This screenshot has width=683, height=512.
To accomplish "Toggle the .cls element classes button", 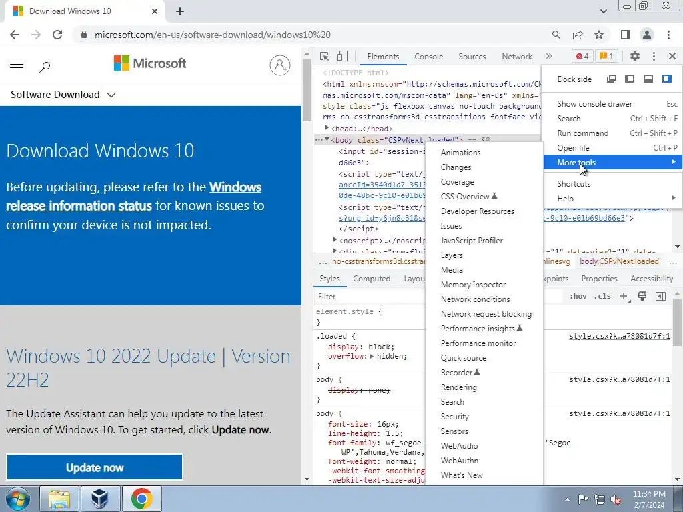I will [x=602, y=296].
